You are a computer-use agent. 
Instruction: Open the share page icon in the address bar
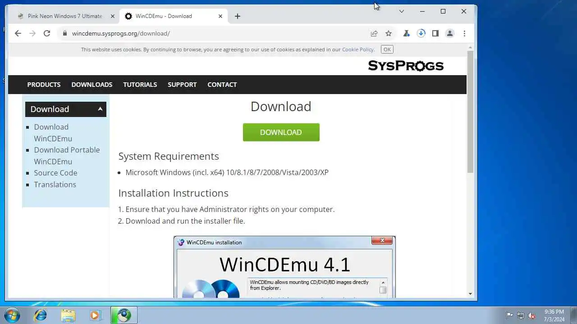tap(374, 33)
